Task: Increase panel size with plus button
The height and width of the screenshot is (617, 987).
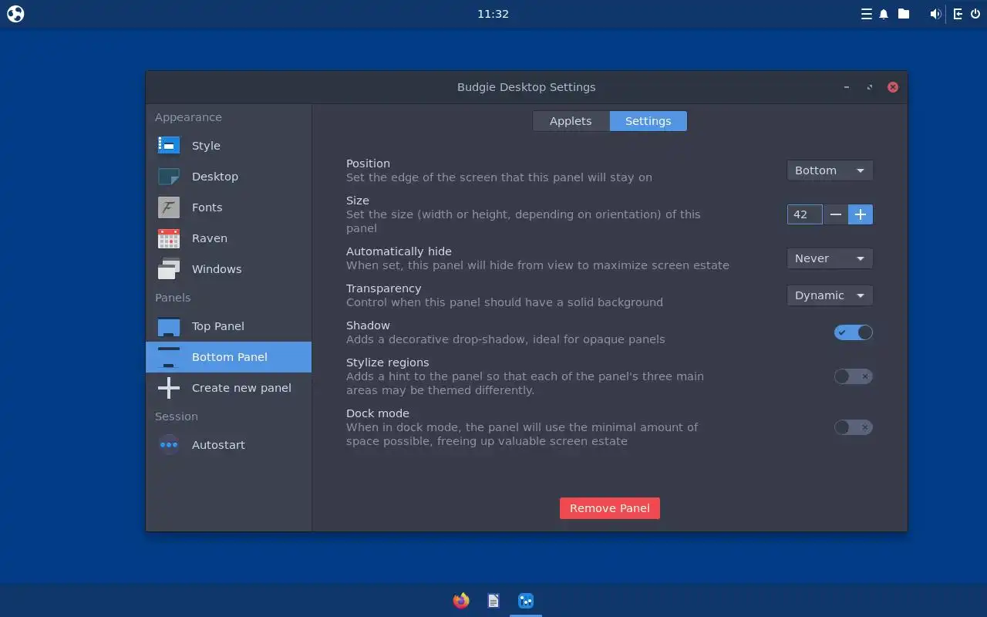Action: tap(861, 214)
